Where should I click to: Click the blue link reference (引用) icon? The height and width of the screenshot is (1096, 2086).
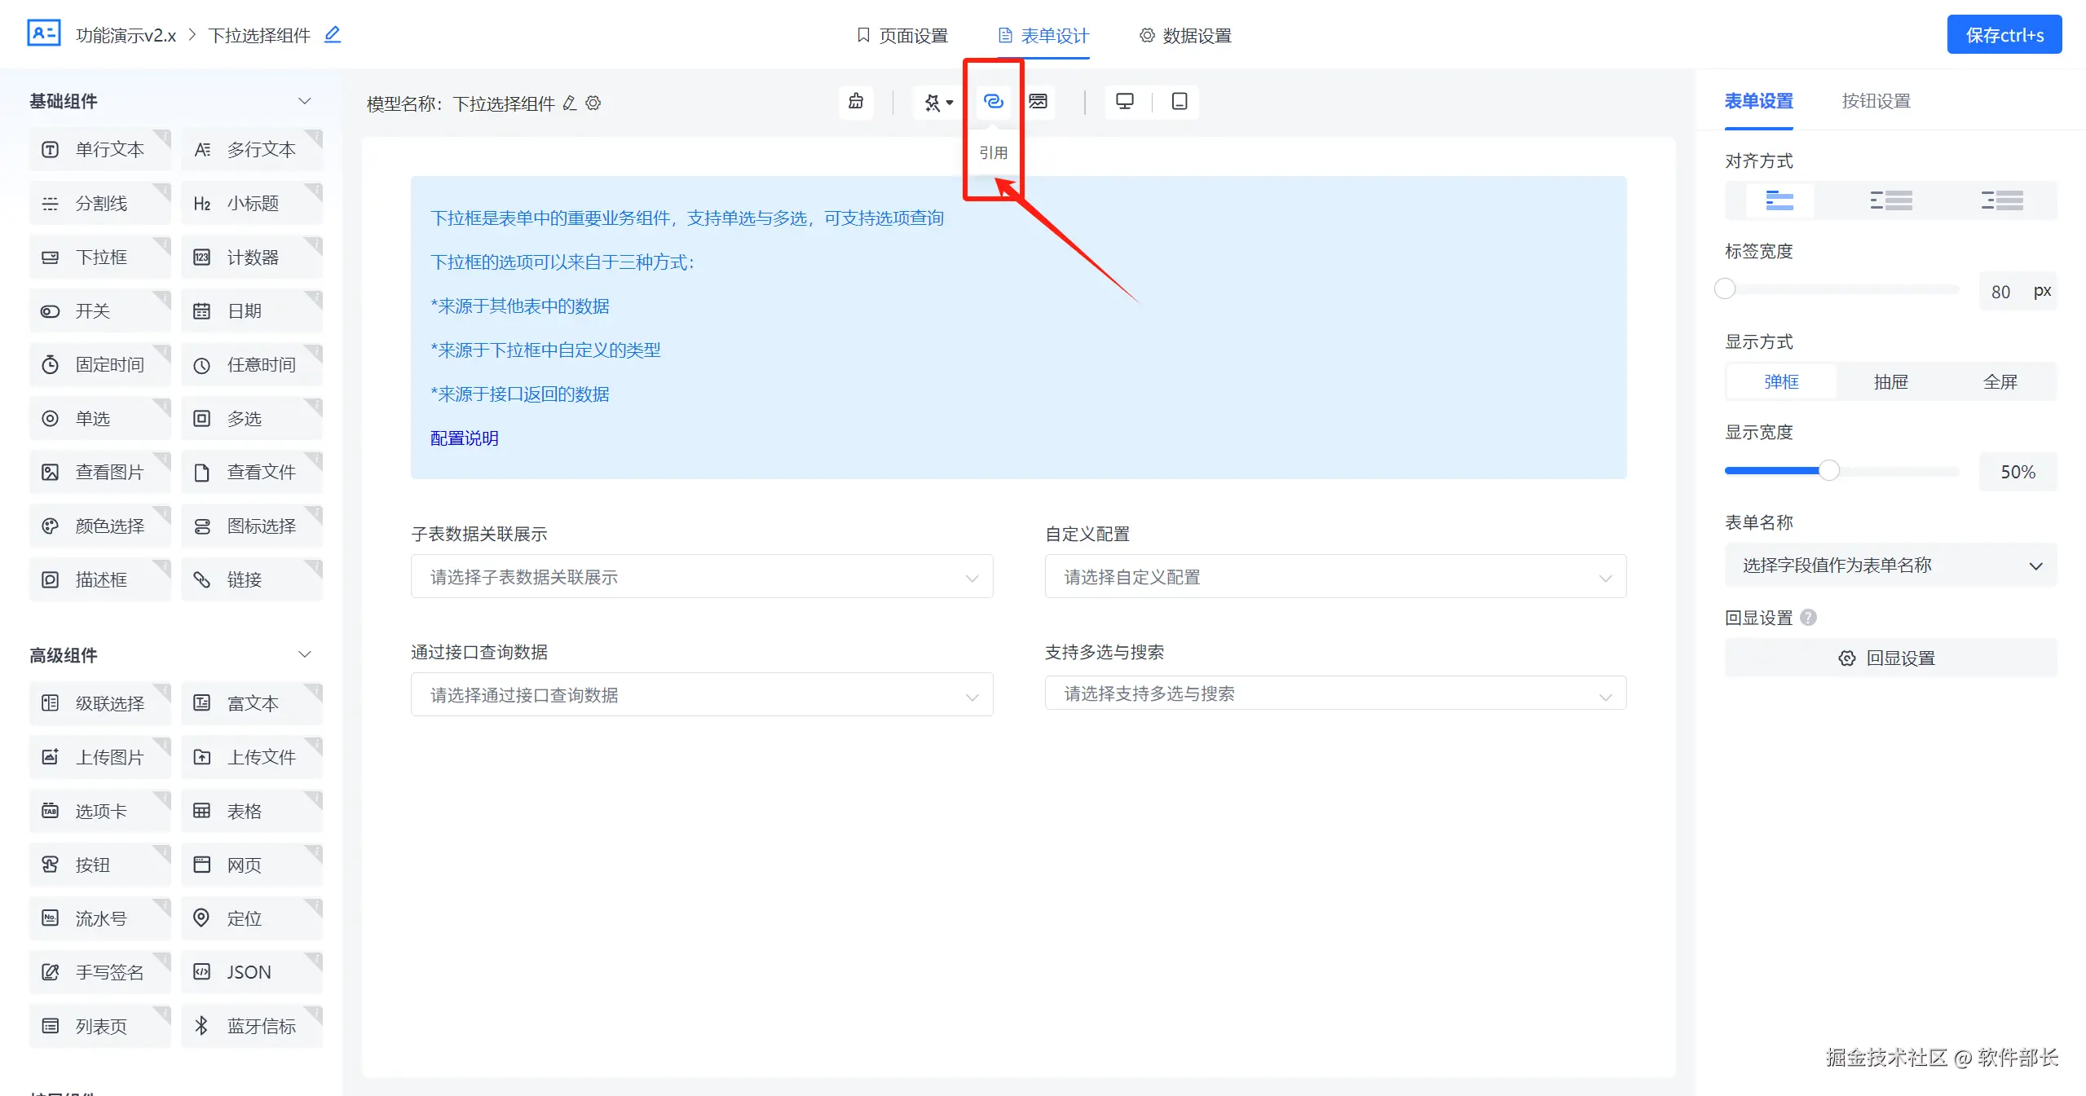click(992, 102)
